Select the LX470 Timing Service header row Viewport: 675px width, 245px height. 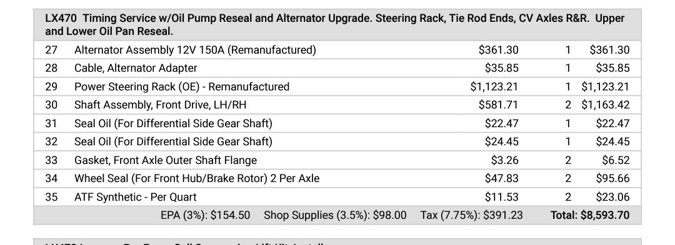(337, 25)
